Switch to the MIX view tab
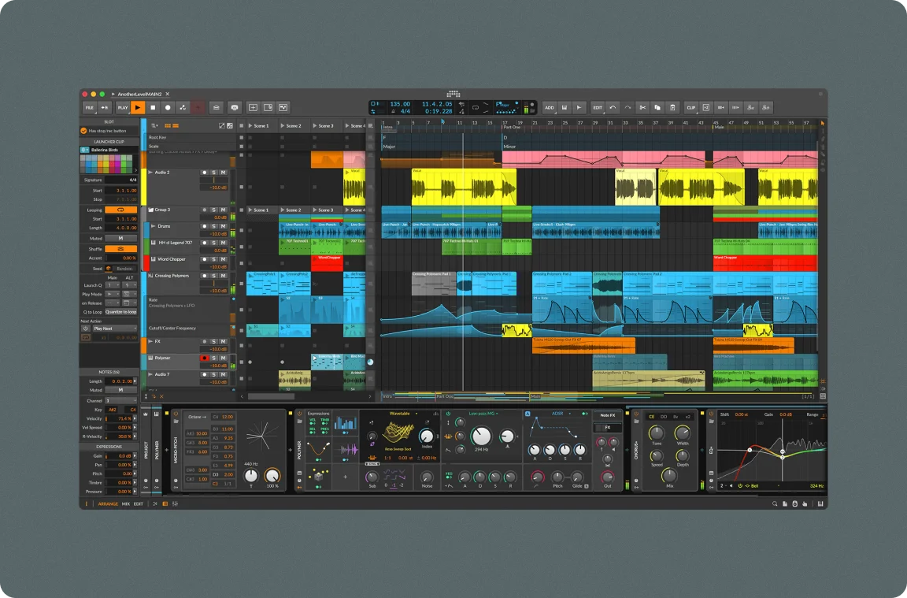The width and height of the screenshot is (907, 598). [x=125, y=504]
